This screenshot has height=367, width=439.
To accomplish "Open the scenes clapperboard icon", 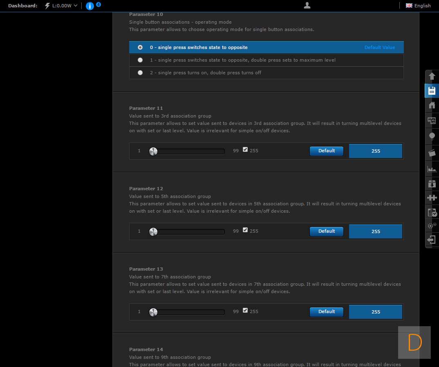I will (x=432, y=153).
